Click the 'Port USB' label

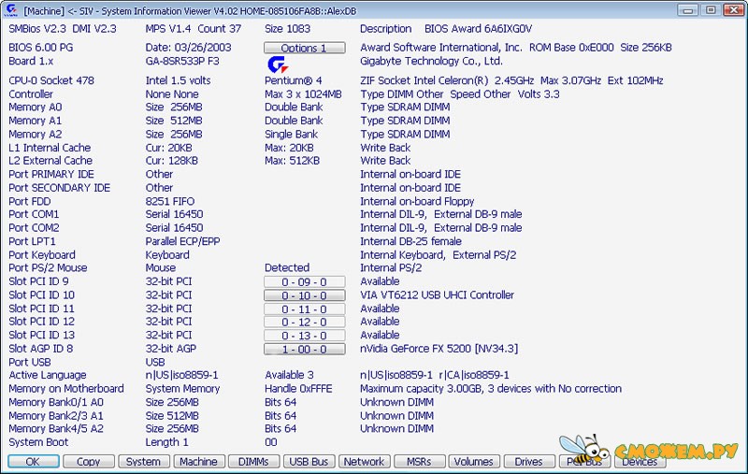(x=30, y=363)
